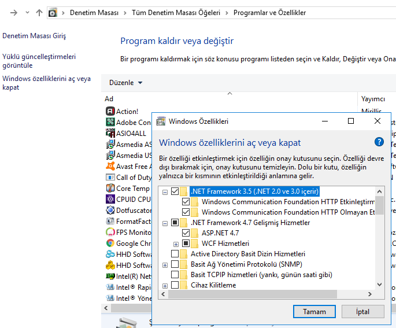Click scroll left arrow of programs list

(x=106, y=308)
